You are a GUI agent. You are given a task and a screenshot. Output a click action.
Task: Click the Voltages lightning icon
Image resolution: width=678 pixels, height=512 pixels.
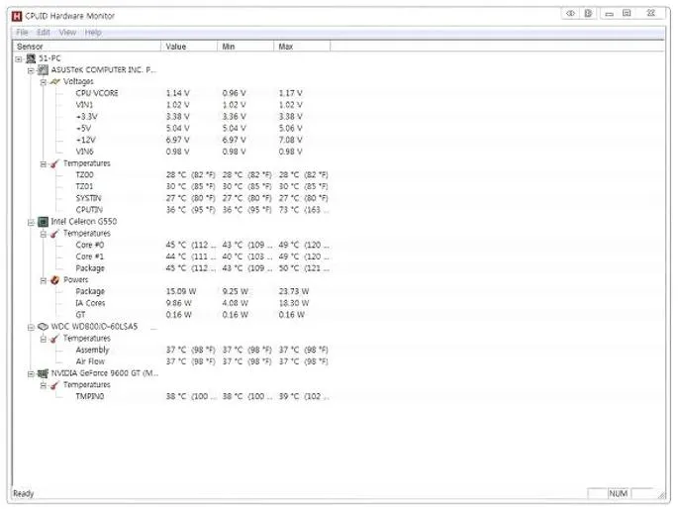(x=54, y=82)
